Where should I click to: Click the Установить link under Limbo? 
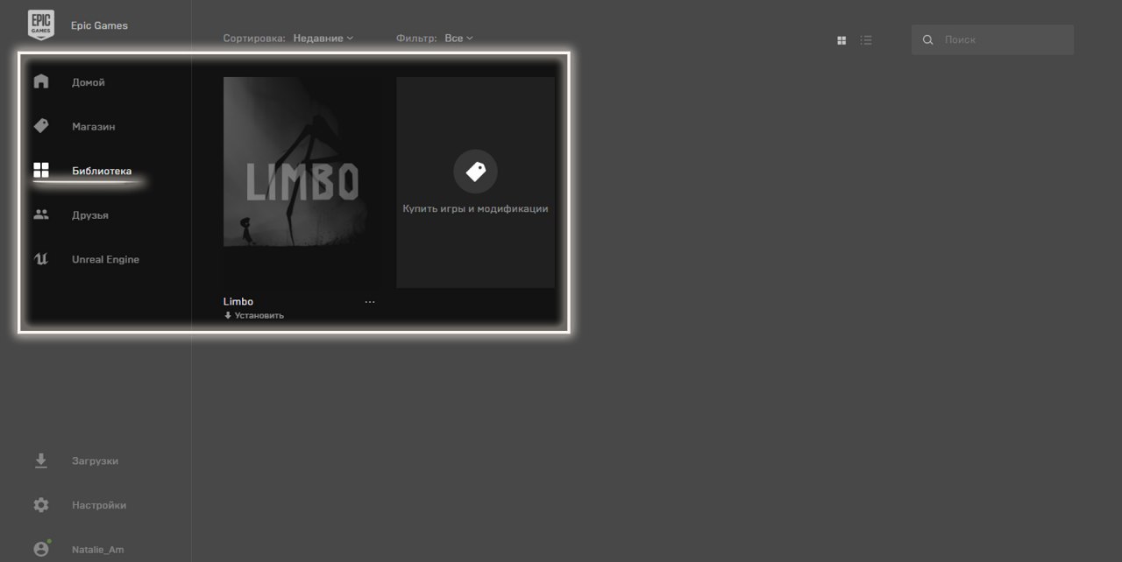(x=259, y=315)
